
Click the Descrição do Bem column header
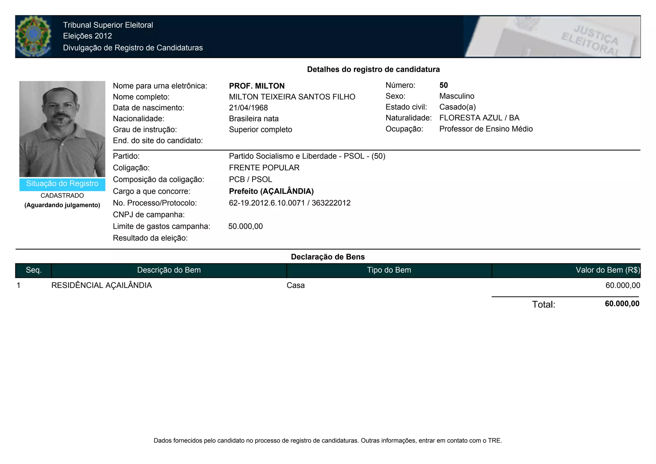click(169, 270)
